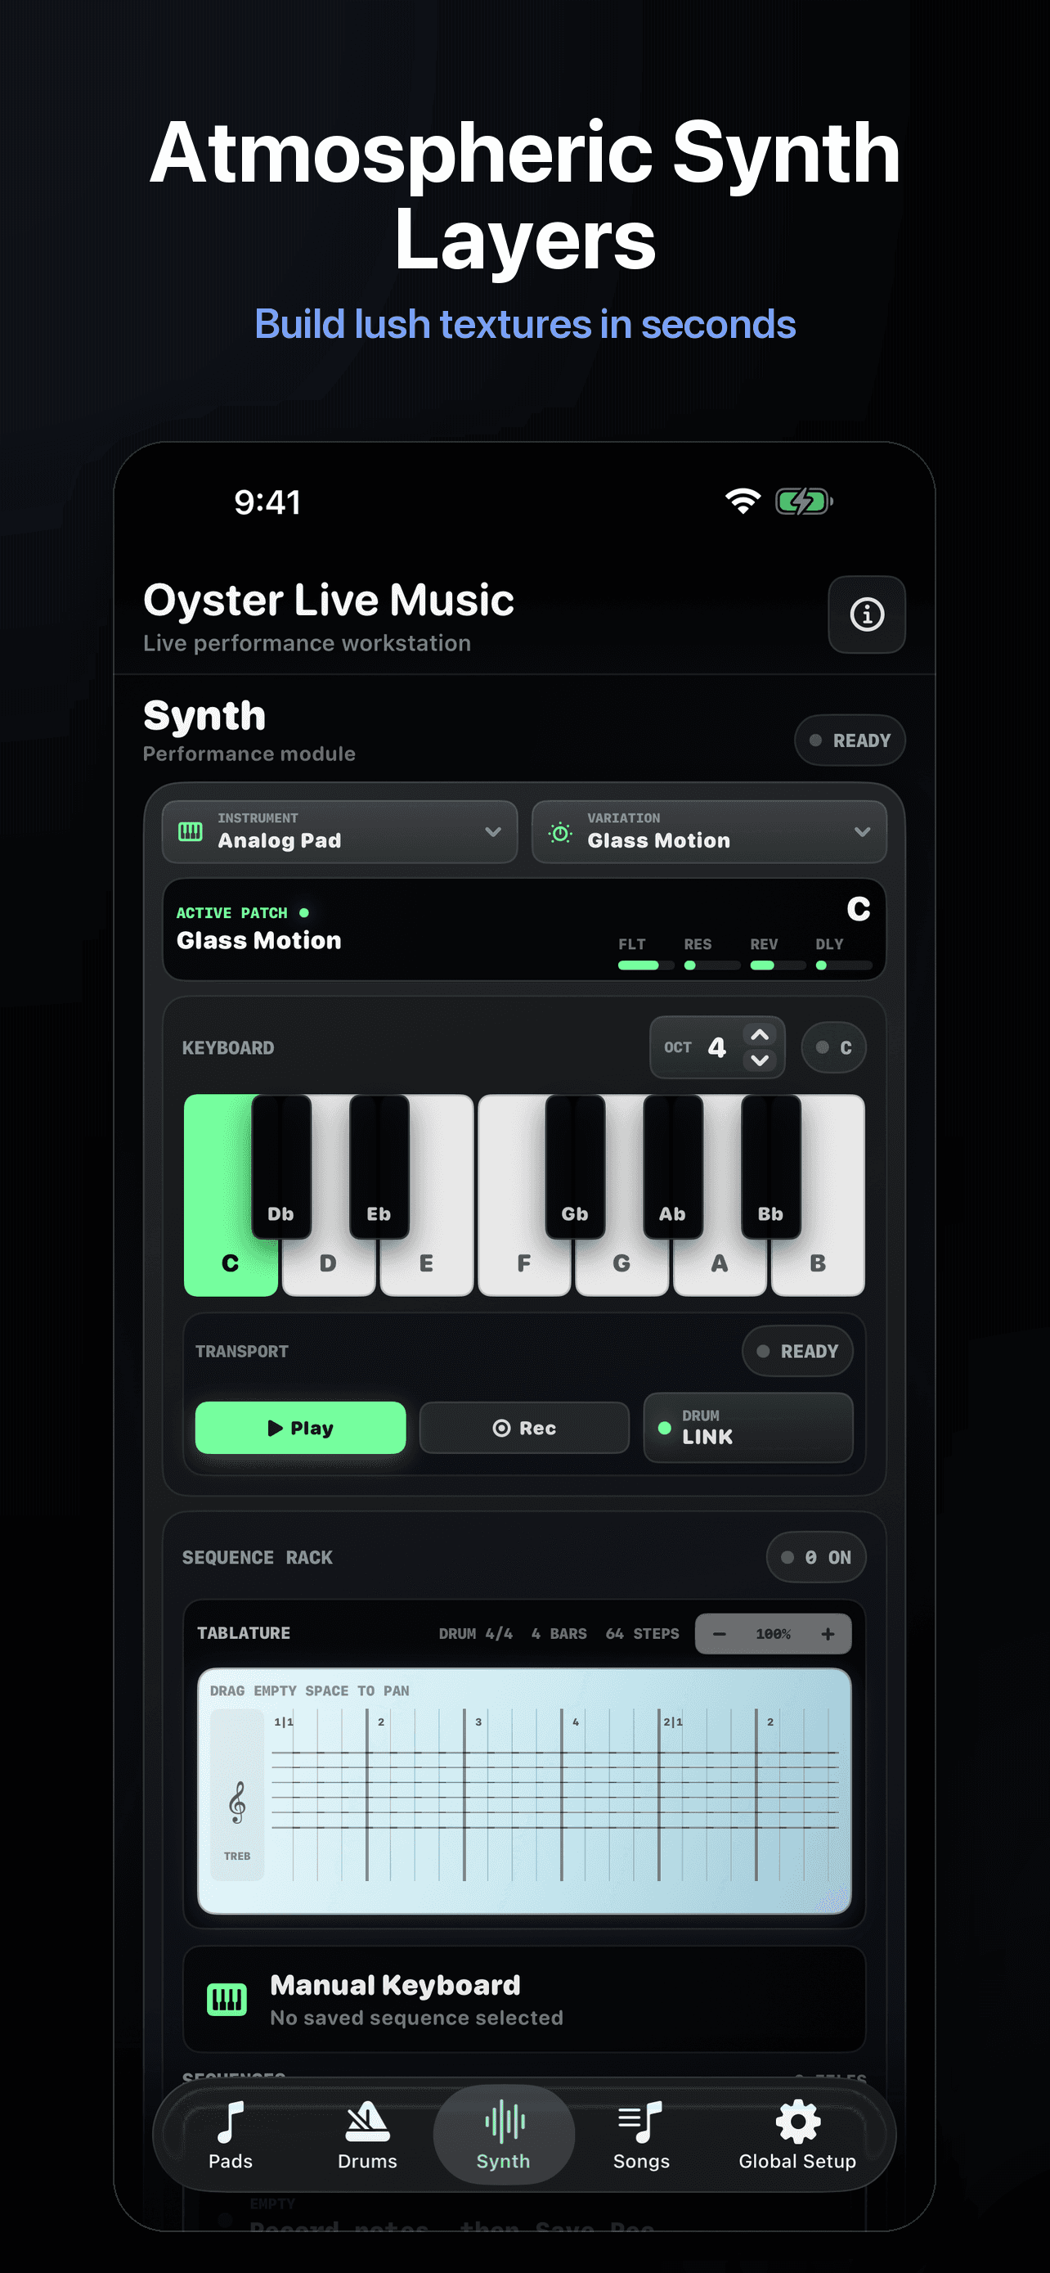The width and height of the screenshot is (1050, 2273).
Task: Play the G white key
Action: click(621, 1262)
